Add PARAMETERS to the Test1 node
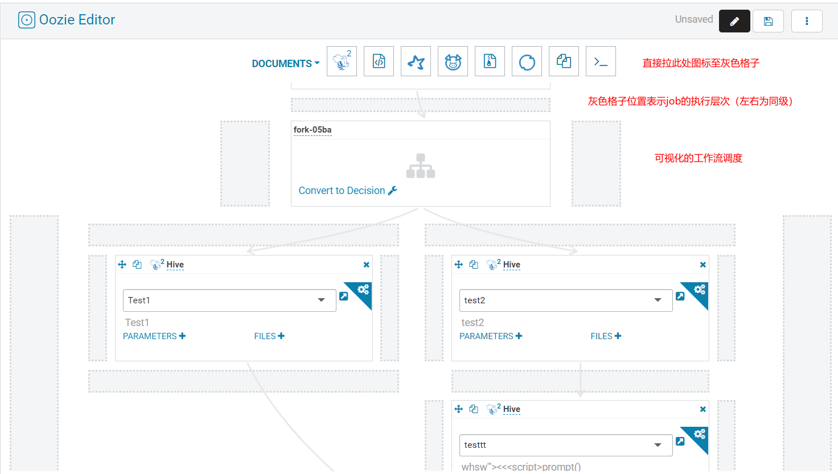The width and height of the screenshot is (838, 474). 154,336
